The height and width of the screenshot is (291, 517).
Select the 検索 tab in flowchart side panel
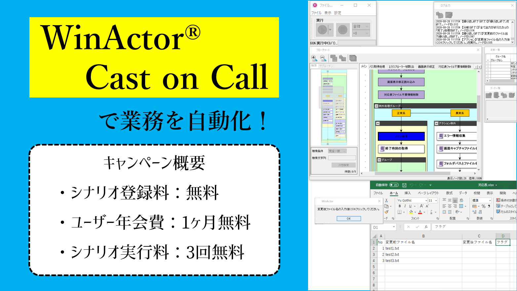[314, 66]
